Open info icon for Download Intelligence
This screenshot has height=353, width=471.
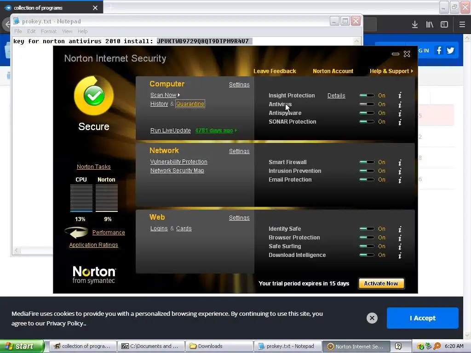[400, 256]
